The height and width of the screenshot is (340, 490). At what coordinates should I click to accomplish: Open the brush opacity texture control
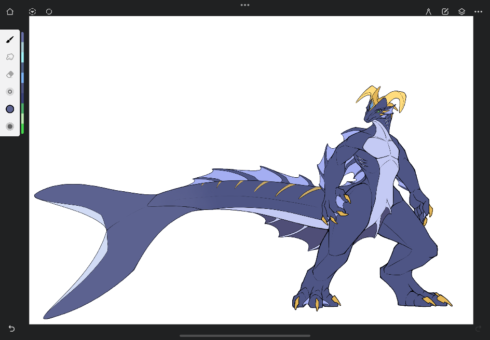[10, 126]
